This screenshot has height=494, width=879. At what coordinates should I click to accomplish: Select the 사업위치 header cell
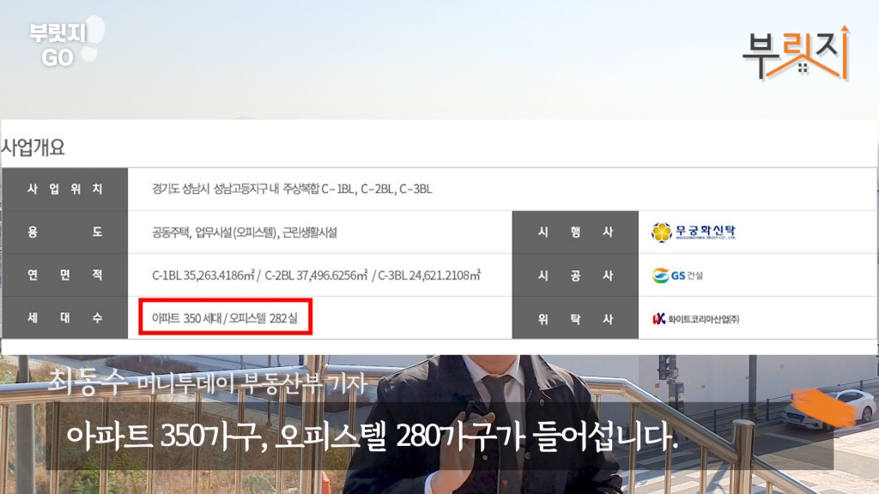tap(65, 190)
